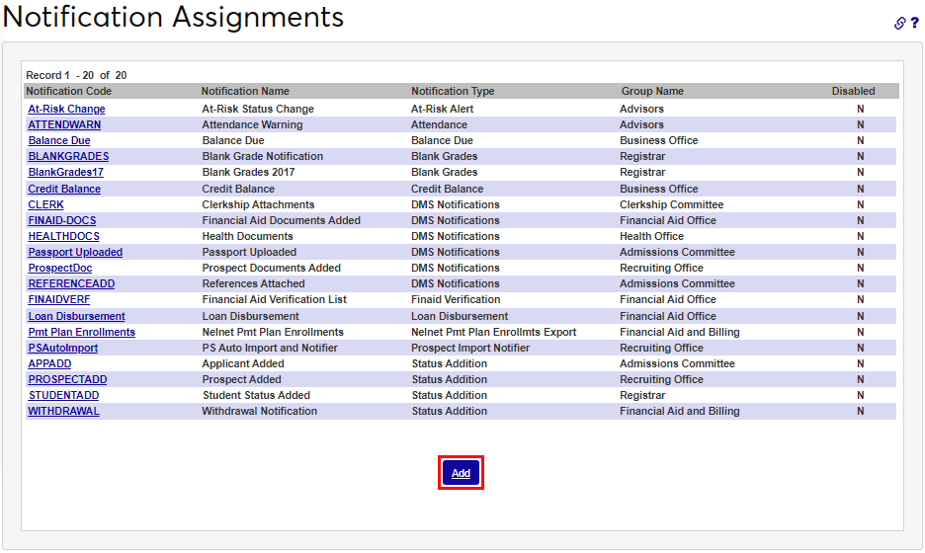Select 'Clerkship Attachments' name cell

click(x=258, y=205)
